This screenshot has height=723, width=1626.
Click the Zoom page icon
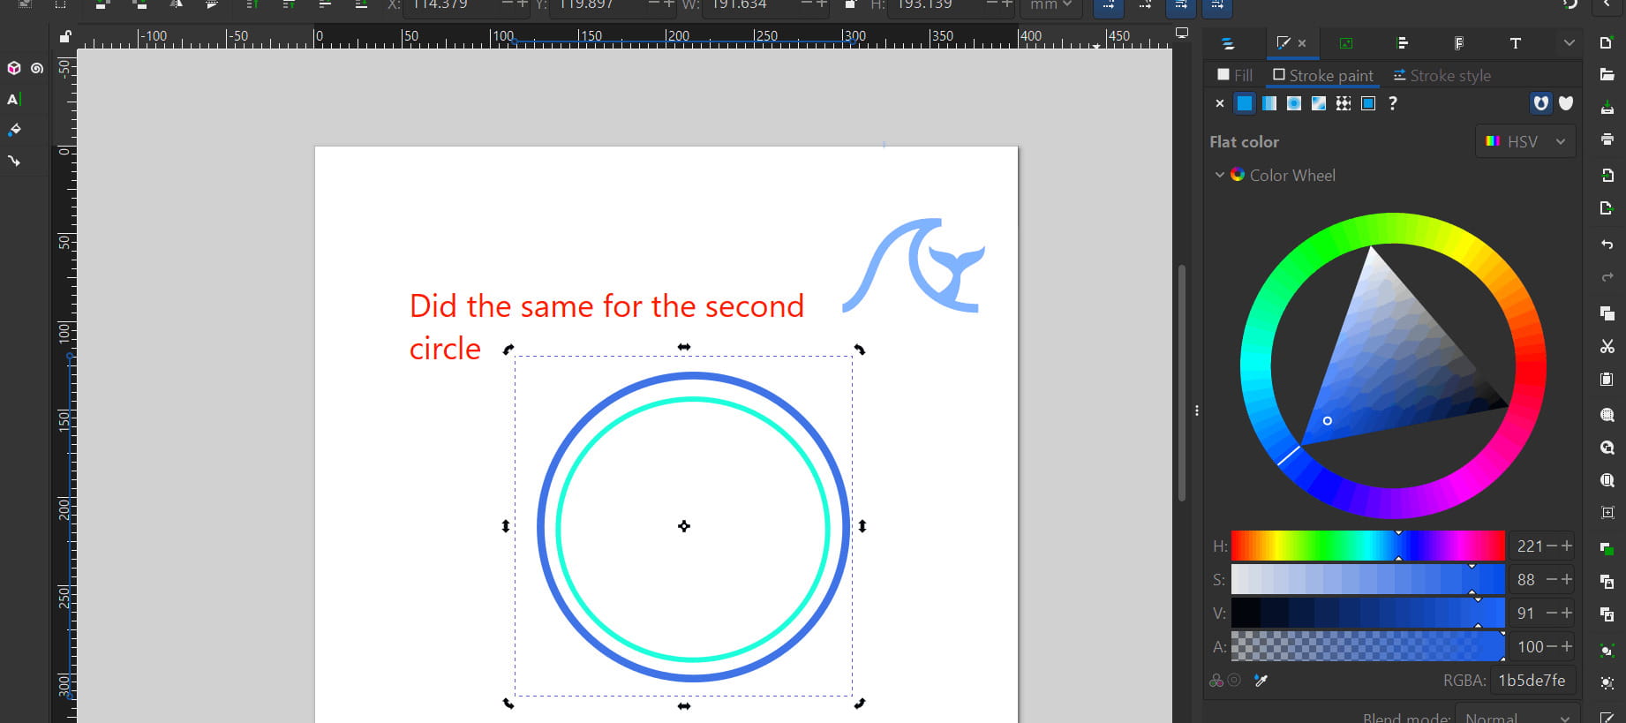click(x=1607, y=480)
